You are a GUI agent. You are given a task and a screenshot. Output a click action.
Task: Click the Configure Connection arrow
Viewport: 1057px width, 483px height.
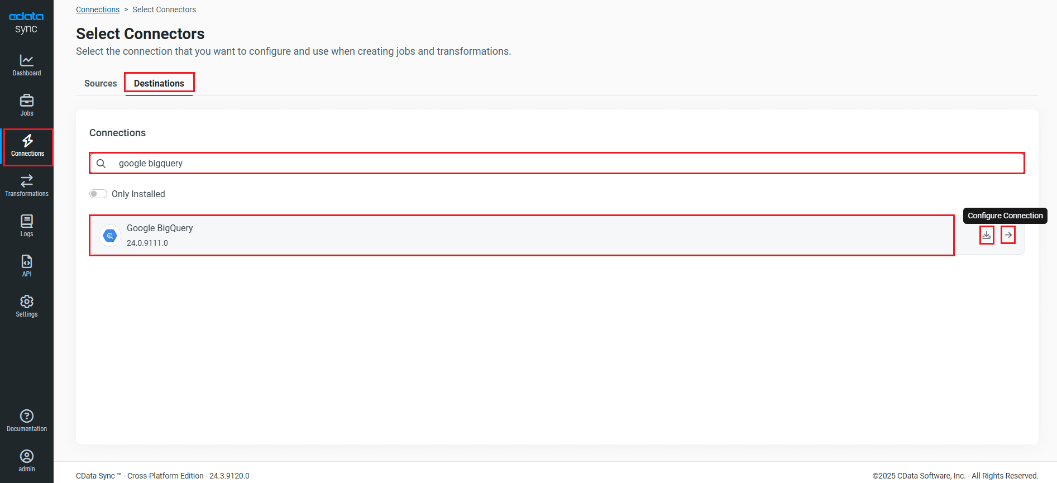pos(1008,235)
